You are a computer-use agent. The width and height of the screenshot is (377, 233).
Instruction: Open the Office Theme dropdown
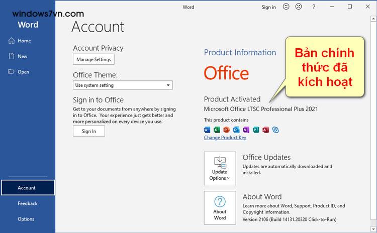pos(123,85)
